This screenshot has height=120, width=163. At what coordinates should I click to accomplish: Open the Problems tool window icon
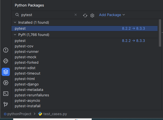[6, 50]
